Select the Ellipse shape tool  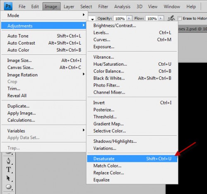coord(9,187)
